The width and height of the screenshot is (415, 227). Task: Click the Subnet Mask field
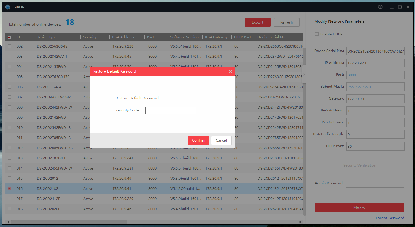click(375, 87)
